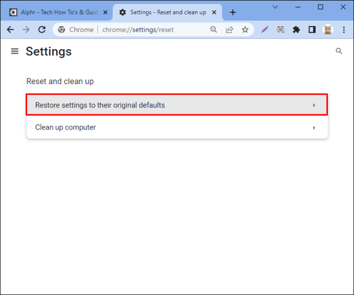Viewport: 354px width, 295px height.
Task: Click the search settings magnifier icon
Action: (339, 51)
